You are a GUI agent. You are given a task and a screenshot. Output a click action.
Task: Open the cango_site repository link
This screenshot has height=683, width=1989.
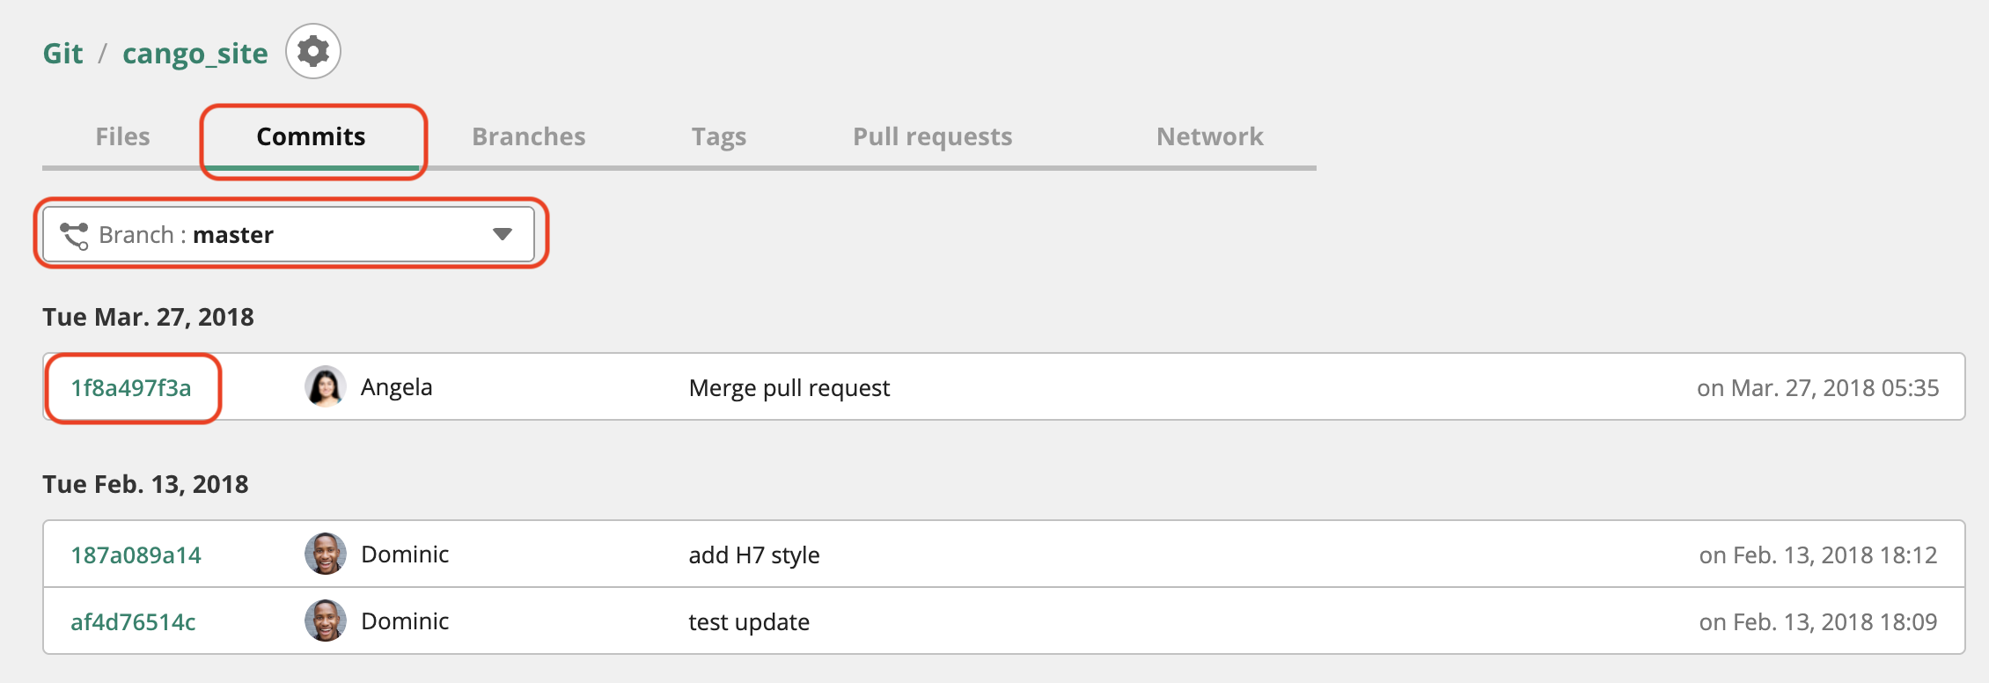(195, 54)
